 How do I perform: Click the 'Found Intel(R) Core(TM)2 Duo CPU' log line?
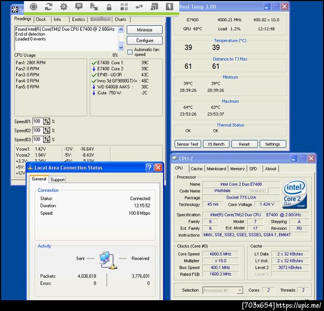(65, 29)
